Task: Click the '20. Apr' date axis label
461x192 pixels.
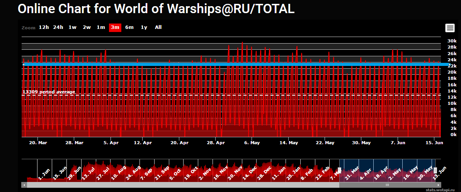Action: pyautogui.click(x=179, y=143)
